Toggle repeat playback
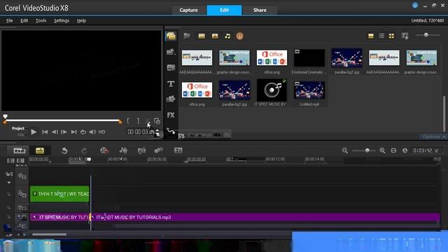Screen dimensions: 448x252 pos(83,132)
